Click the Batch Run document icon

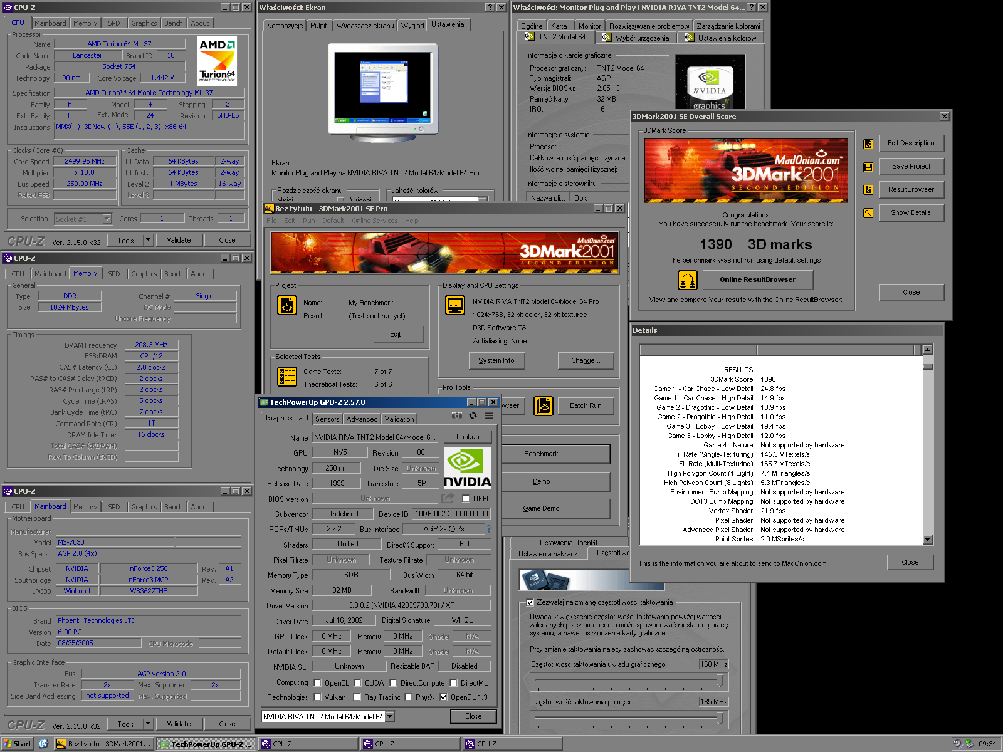click(x=544, y=406)
